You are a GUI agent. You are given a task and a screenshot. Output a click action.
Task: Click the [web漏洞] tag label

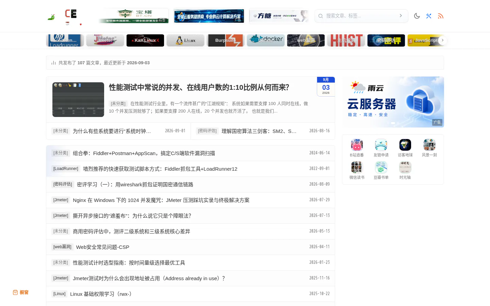tap(62, 247)
